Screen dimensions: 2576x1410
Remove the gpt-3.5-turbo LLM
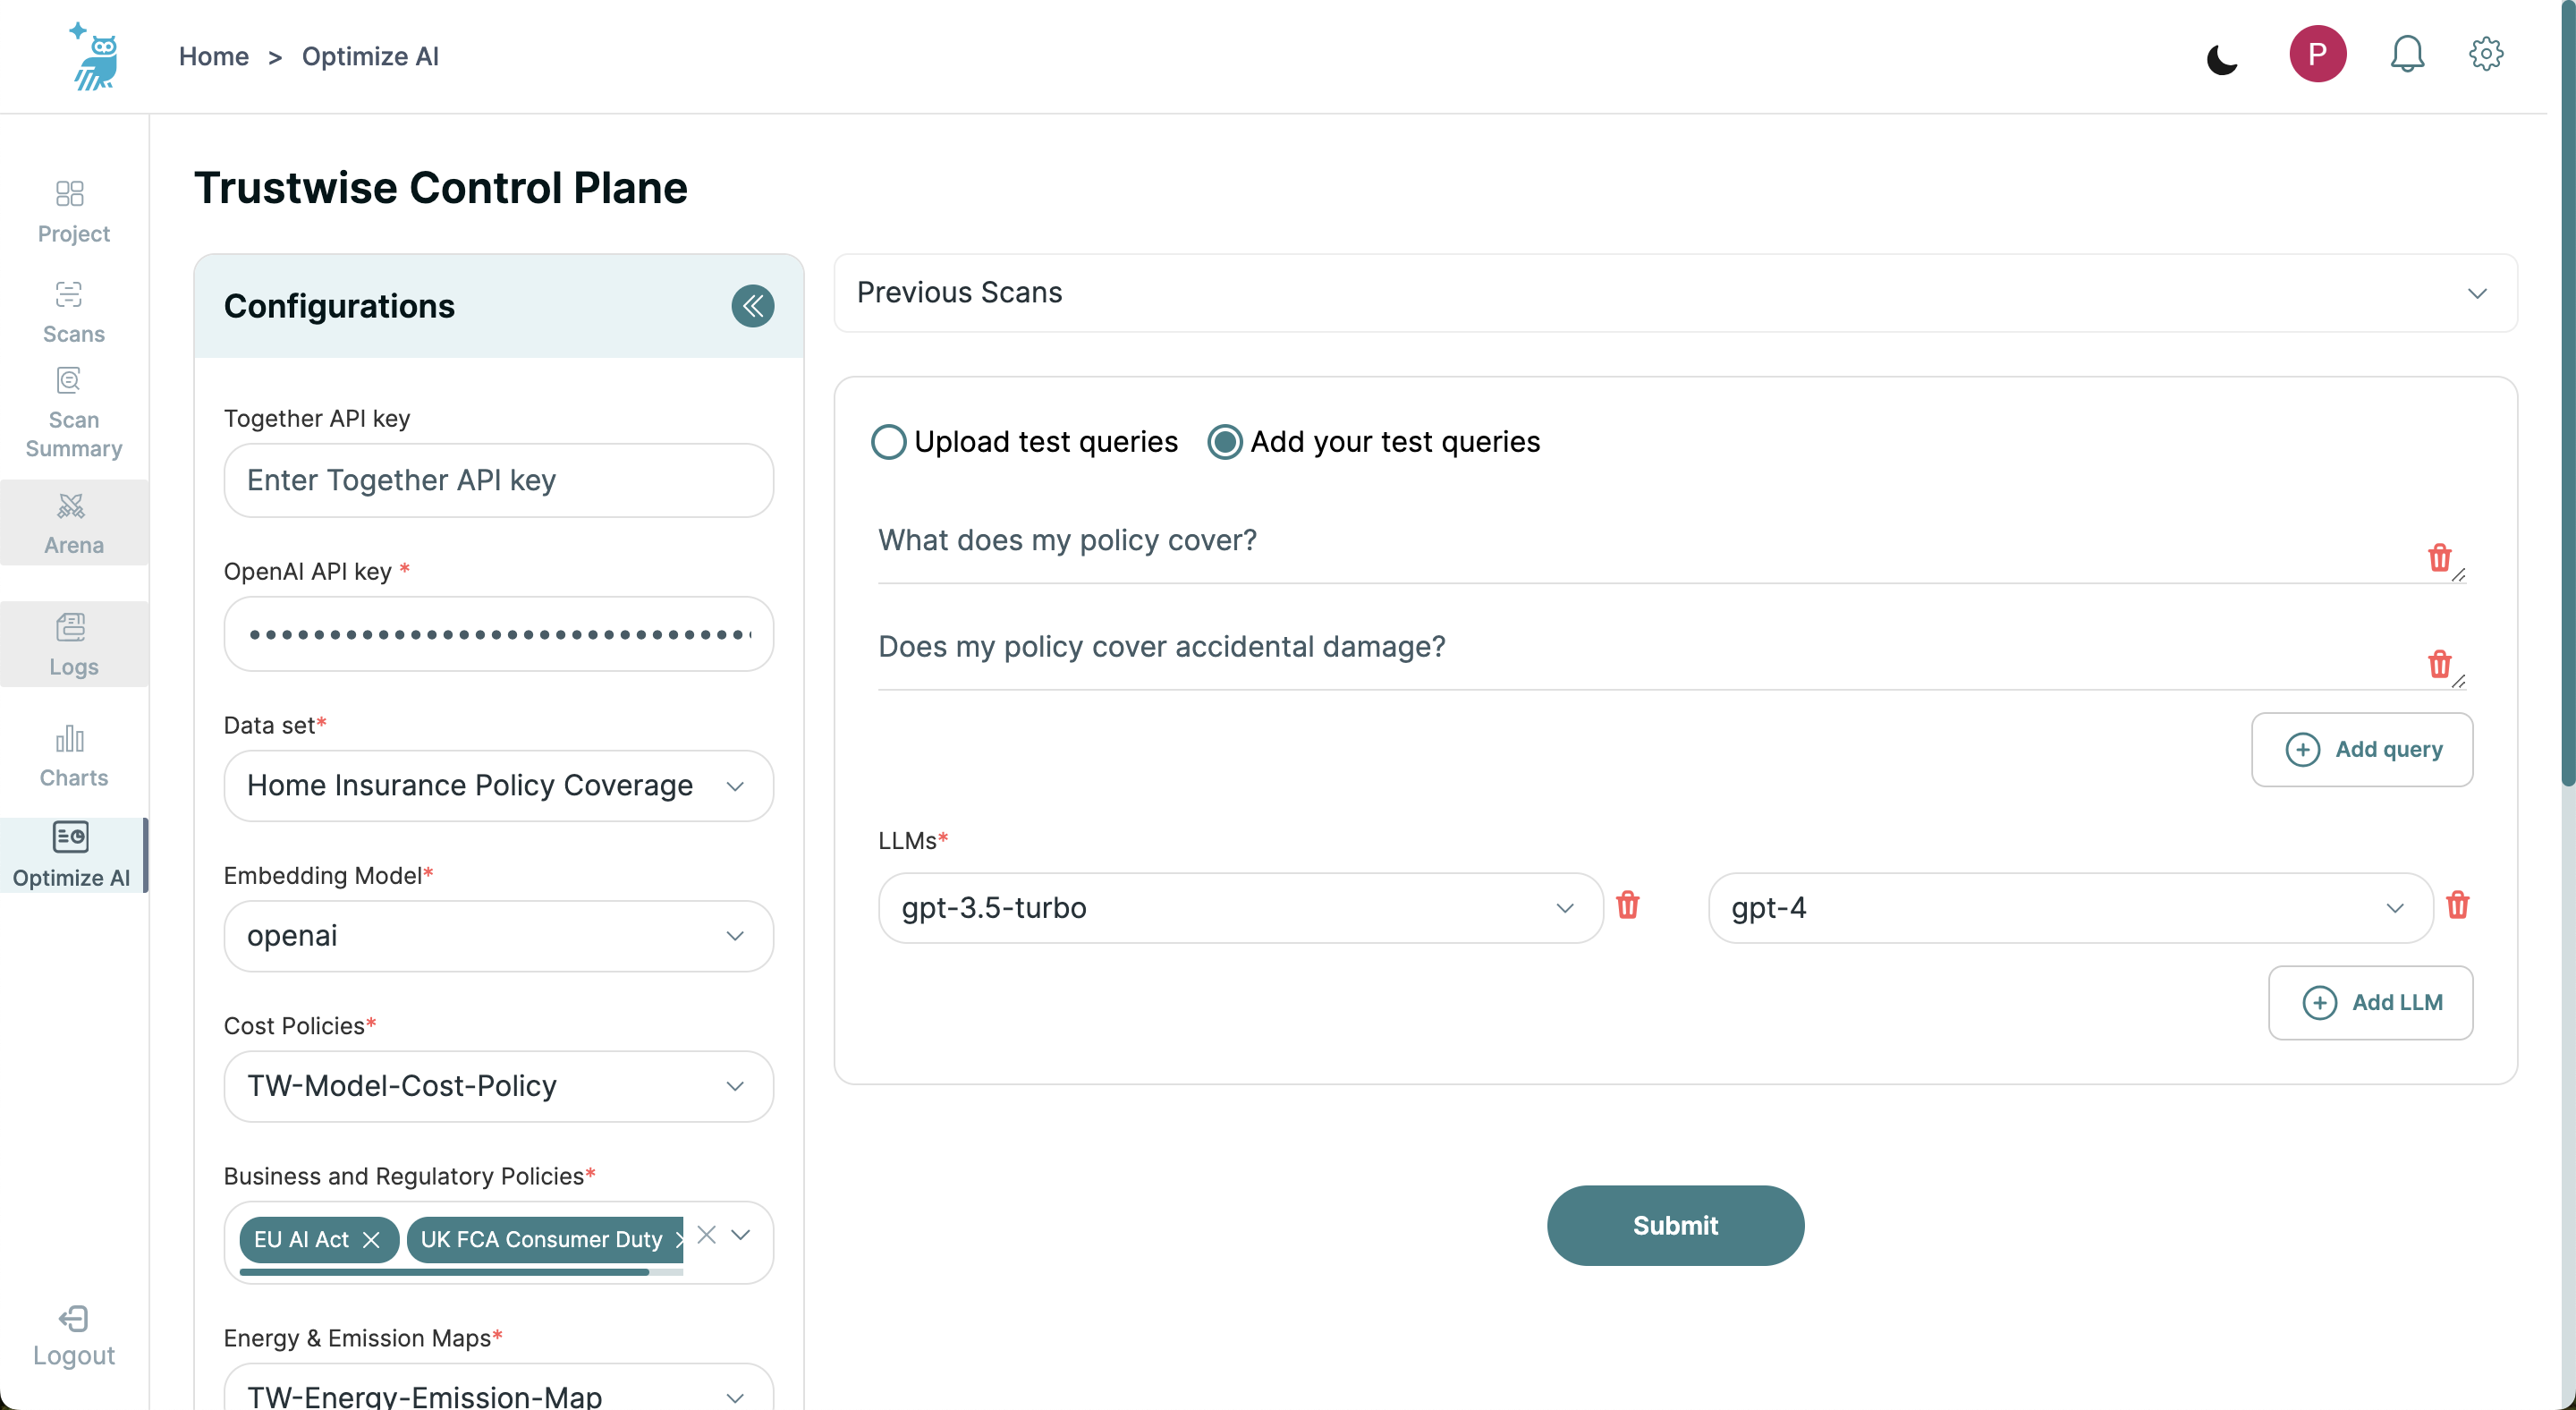coord(1627,905)
